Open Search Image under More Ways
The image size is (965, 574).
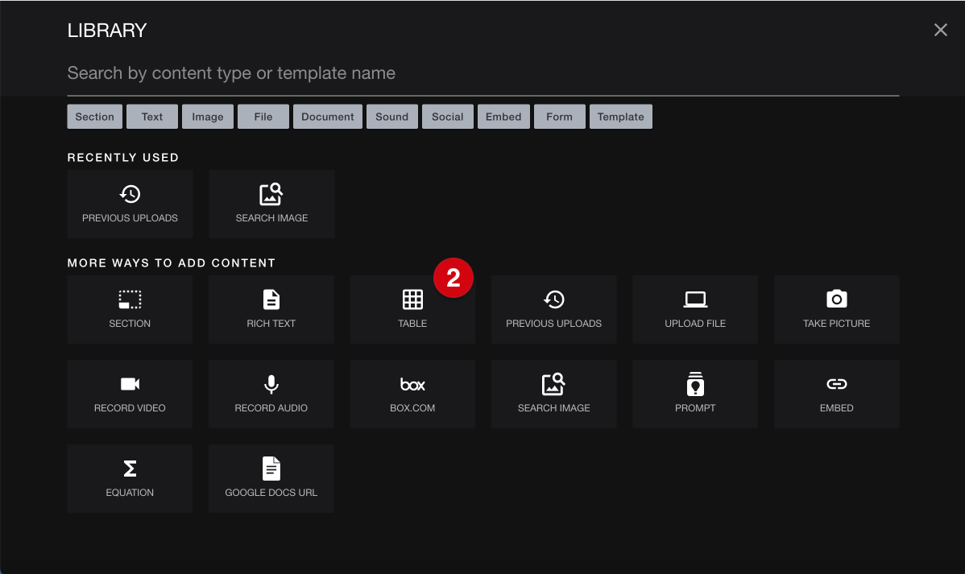[x=554, y=394]
